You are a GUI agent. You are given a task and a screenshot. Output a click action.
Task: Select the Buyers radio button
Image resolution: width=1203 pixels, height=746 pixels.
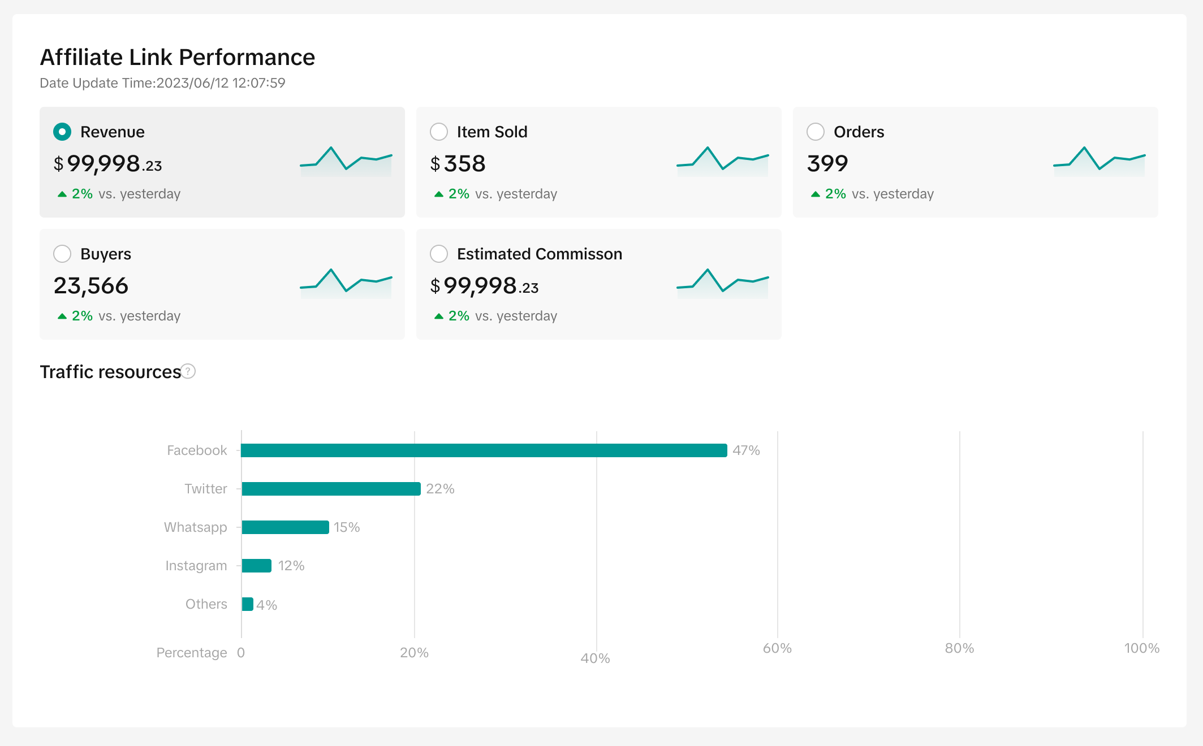click(62, 254)
